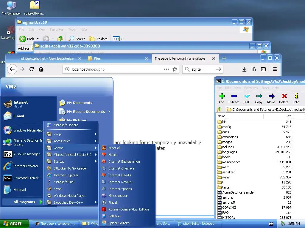
Task: Reload the localhost page
Action: click(x=32, y=69)
